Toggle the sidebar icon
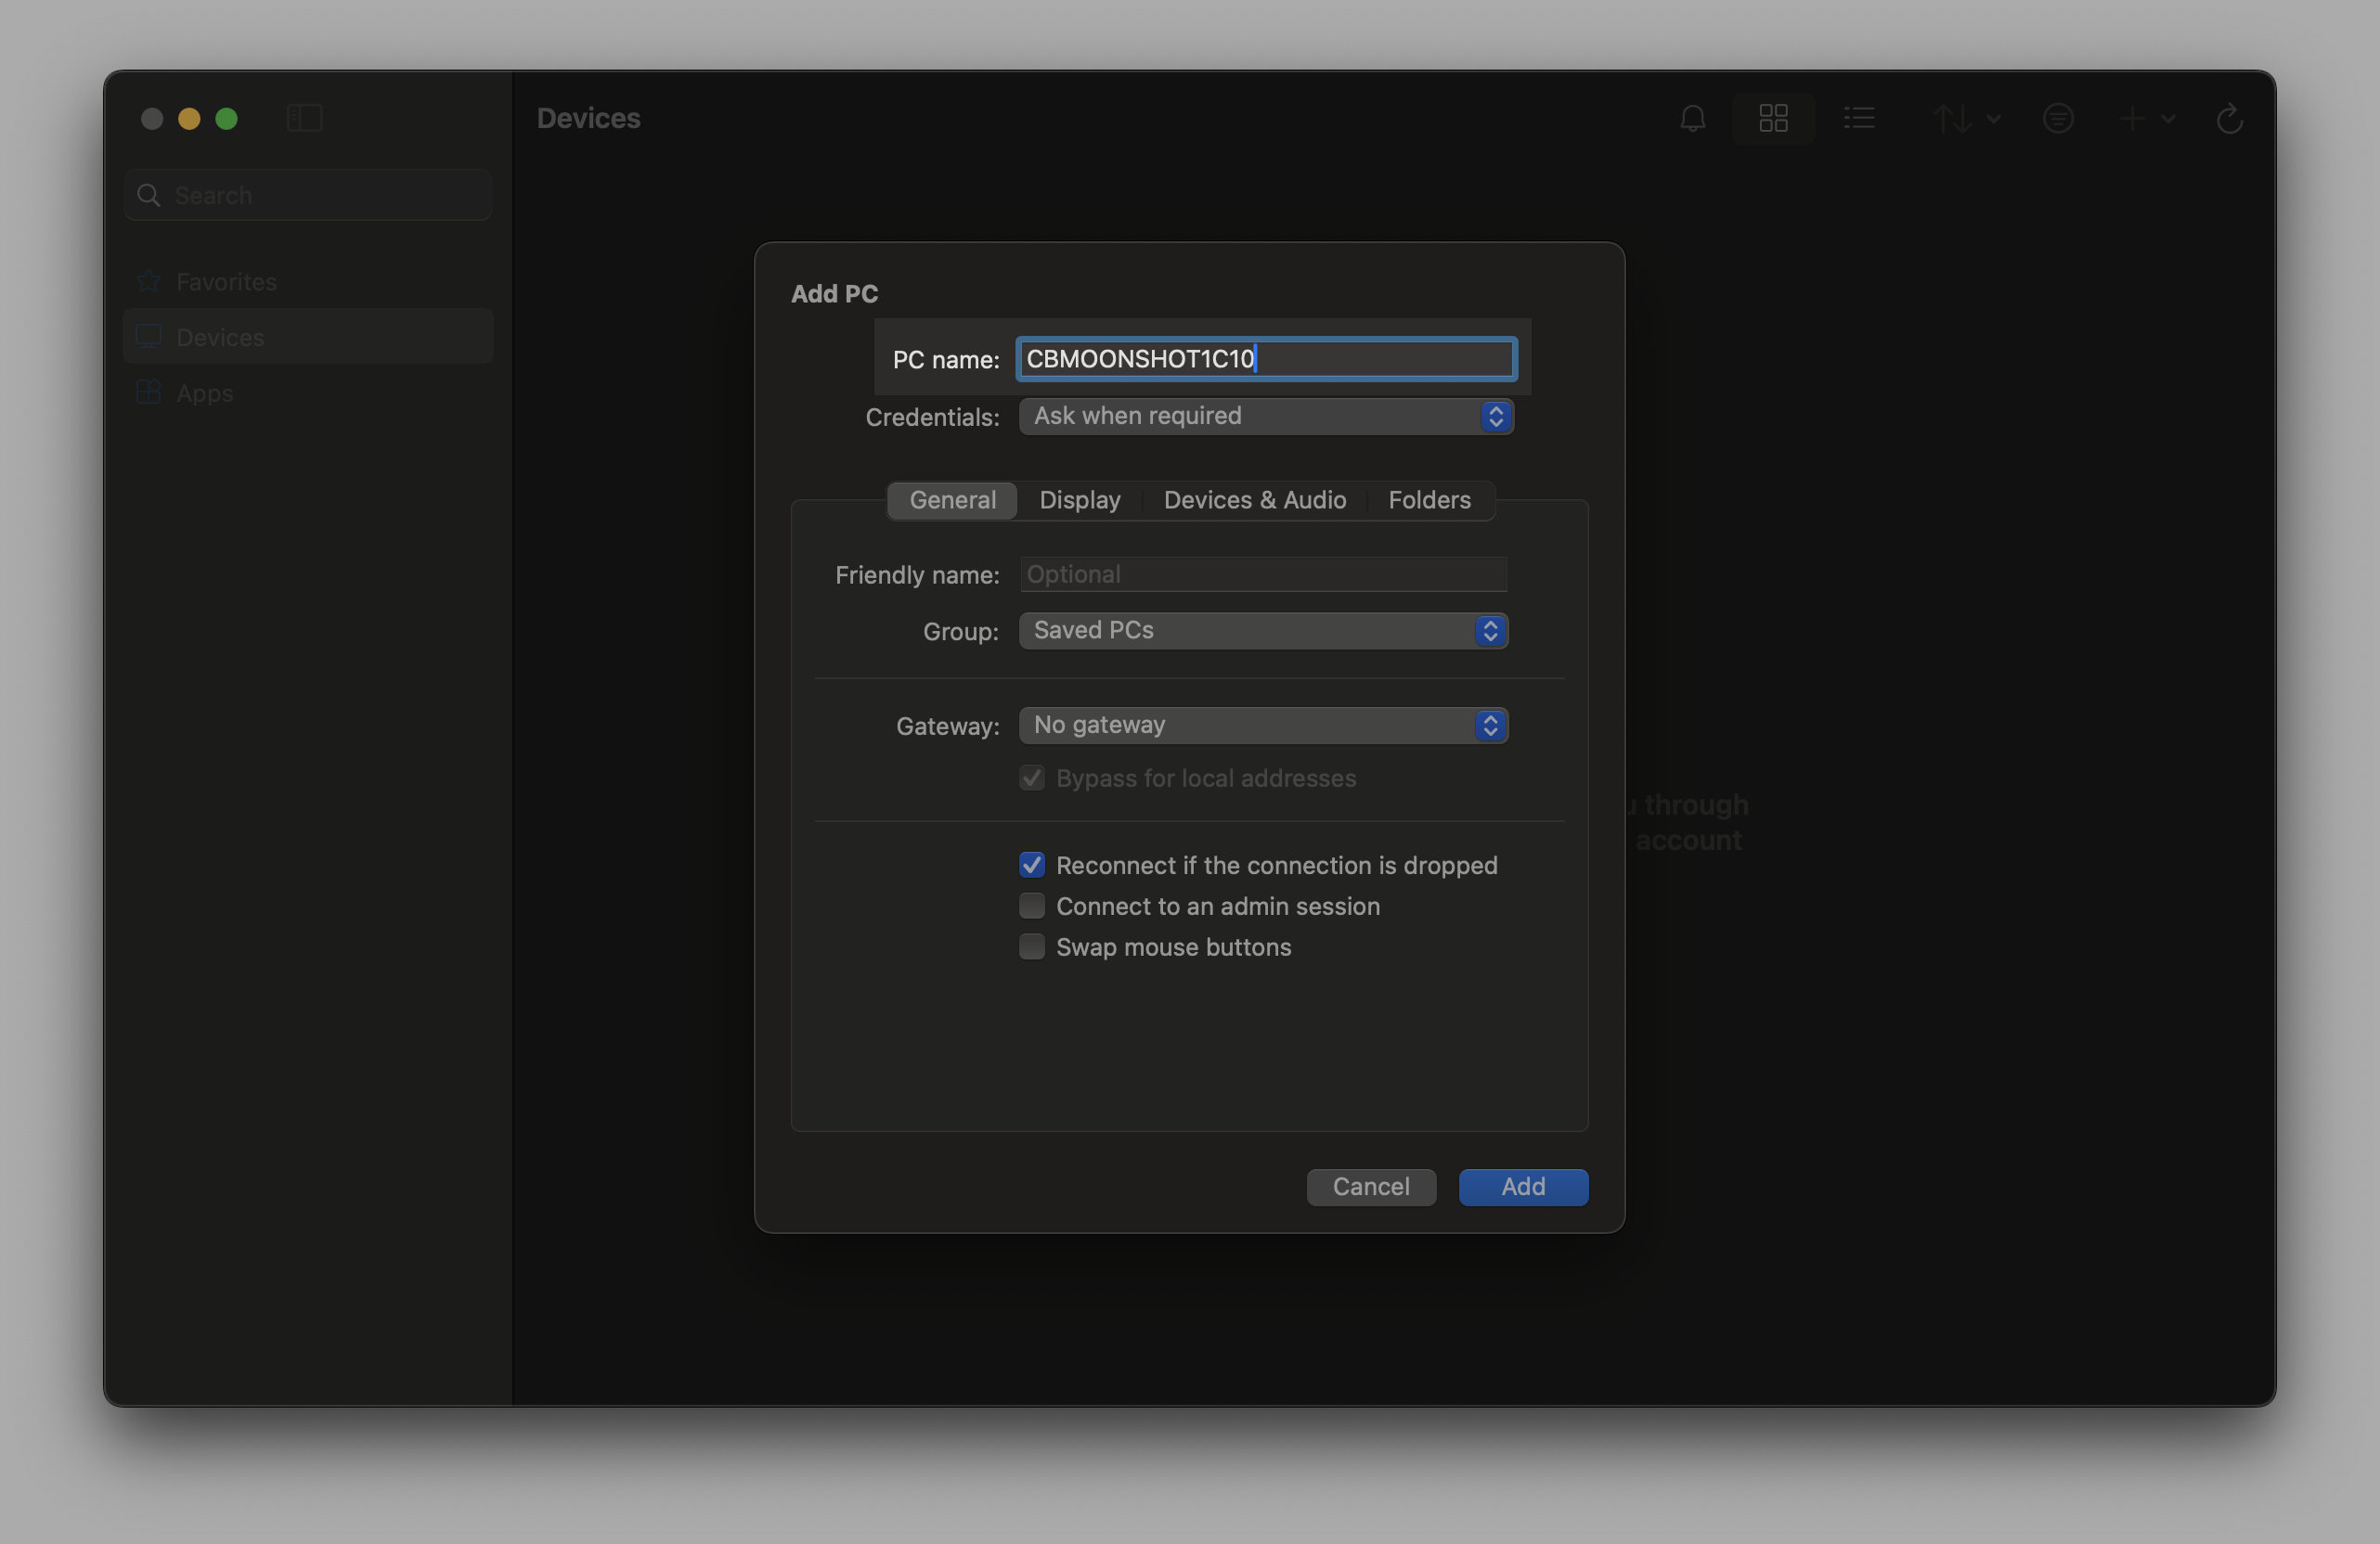This screenshot has width=2380, height=1544. point(304,118)
